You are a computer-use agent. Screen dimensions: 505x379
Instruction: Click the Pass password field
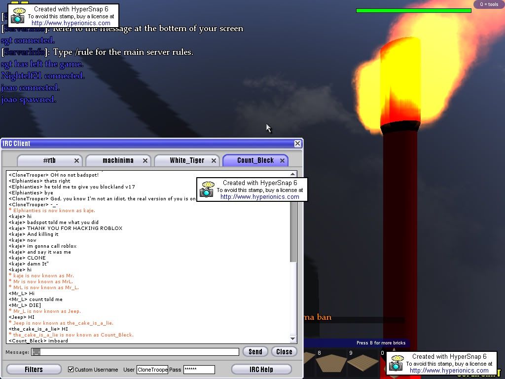point(199,370)
